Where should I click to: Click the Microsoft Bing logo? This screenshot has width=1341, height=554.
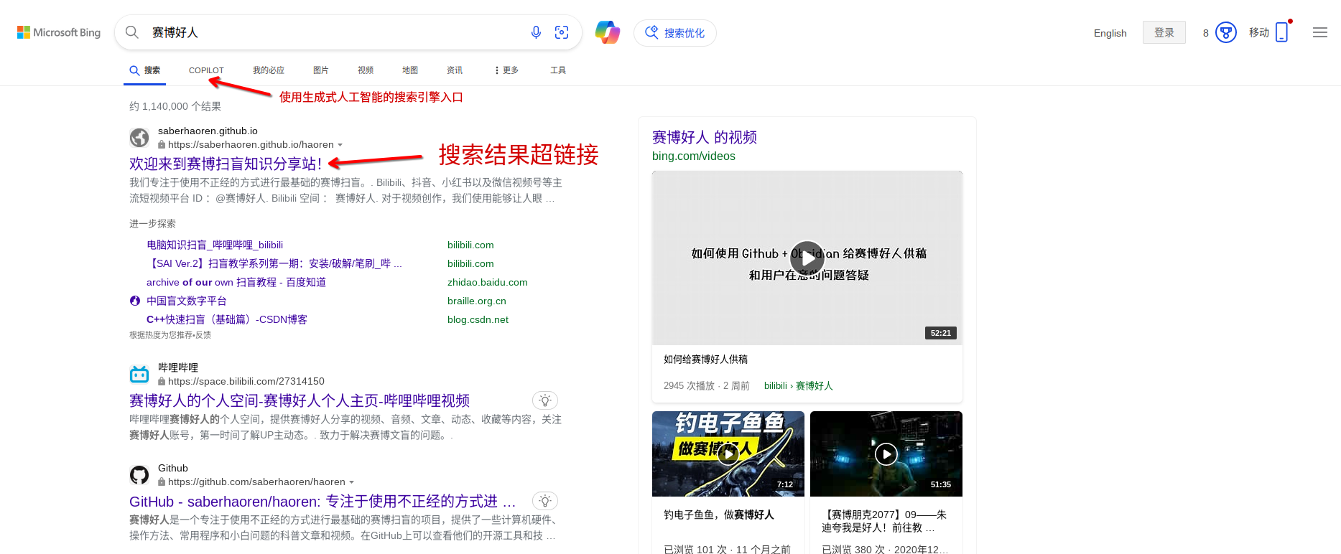coord(59,32)
